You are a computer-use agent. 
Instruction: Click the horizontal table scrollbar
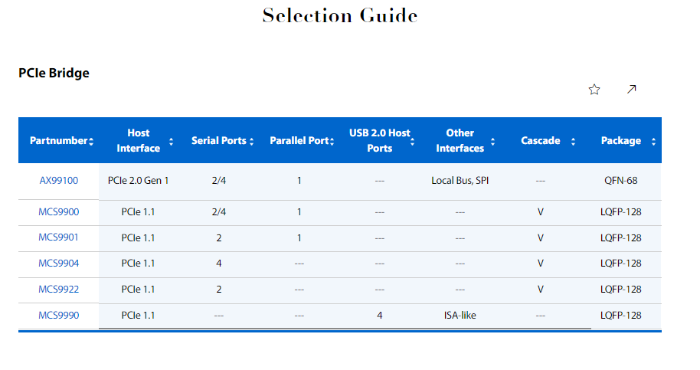click(x=345, y=329)
